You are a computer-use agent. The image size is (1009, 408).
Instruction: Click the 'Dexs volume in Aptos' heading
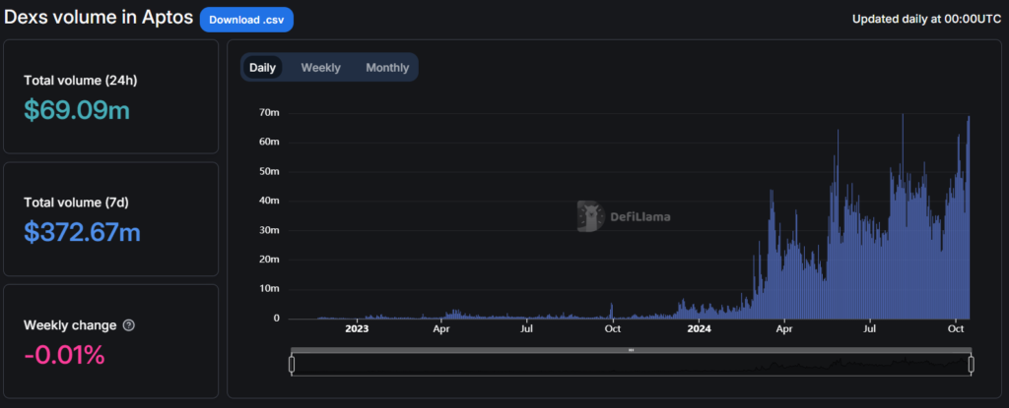(x=98, y=19)
